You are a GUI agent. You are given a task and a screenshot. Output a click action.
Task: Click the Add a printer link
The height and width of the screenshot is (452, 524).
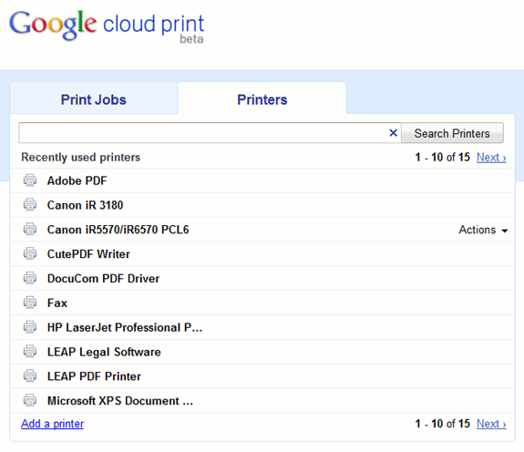pyautogui.click(x=53, y=424)
